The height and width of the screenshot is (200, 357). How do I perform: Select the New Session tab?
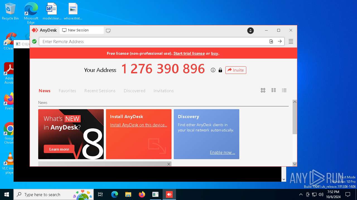click(x=81, y=30)
